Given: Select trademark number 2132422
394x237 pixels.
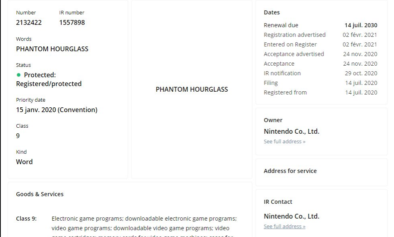Looking at the screenshot, I should (x=28, y=22).
